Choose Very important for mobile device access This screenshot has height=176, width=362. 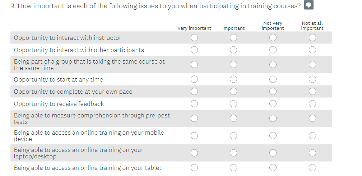pos(194,136)
